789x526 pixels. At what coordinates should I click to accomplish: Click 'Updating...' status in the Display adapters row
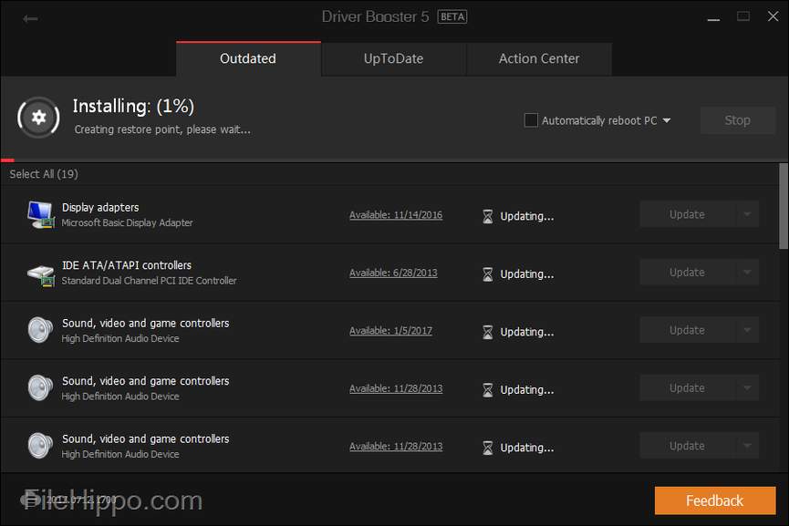point(527,216)
